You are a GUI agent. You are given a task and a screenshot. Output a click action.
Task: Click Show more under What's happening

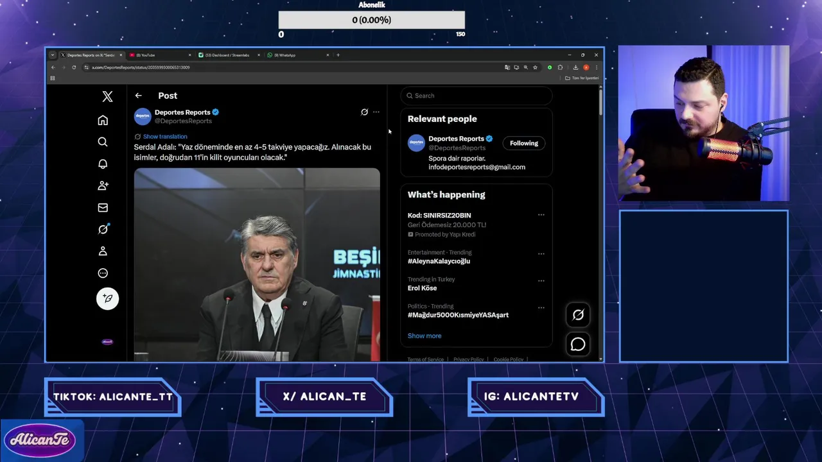(x=424, y=336)
